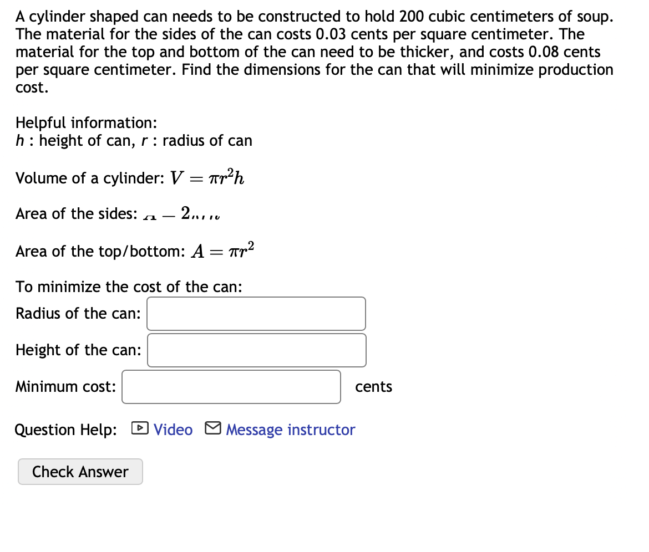649x552 pixels.
Task: Click the 'cents' unit label
Action: (x=374, y=387)
